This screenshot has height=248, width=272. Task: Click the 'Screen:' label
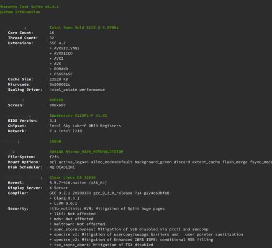coord(16,105)
